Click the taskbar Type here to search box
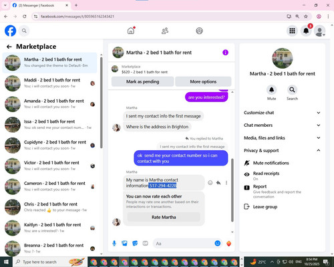 50,262
